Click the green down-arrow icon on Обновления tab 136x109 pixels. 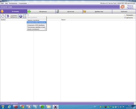[29, 12]
